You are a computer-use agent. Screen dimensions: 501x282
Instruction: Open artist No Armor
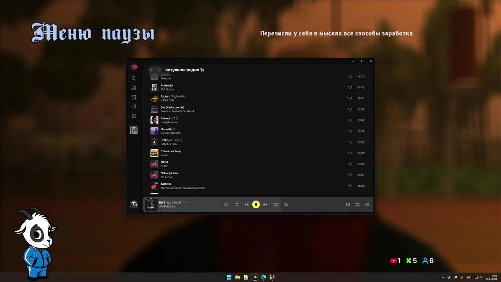[167, 177]
